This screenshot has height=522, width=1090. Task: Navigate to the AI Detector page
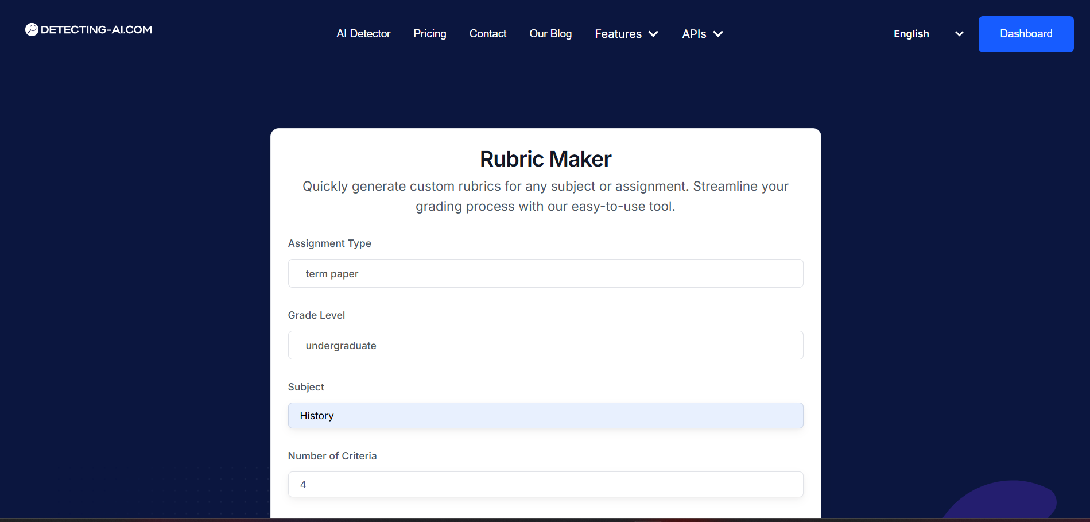click(363, 34)
